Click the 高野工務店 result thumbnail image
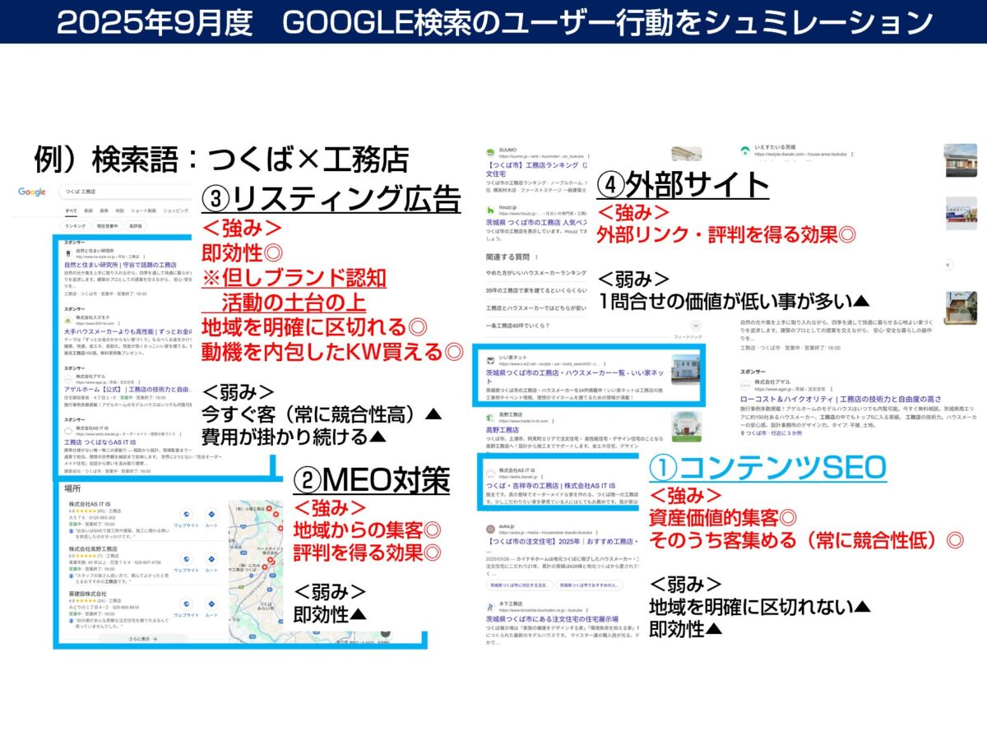987x740 pixels. (x=687, y=427)
